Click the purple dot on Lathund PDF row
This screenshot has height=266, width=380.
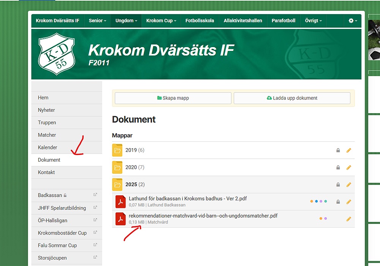(321, 201)
